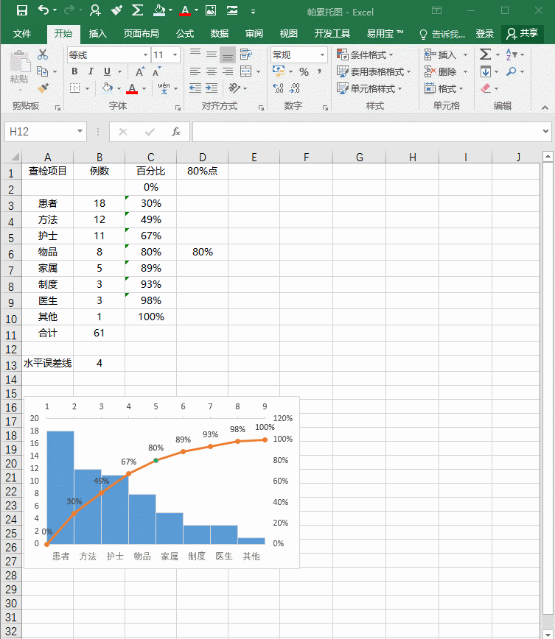Toggle horizontal Center alignment
Screen dimensions: 555x639
pyautogui.click(x=212, y=71)
